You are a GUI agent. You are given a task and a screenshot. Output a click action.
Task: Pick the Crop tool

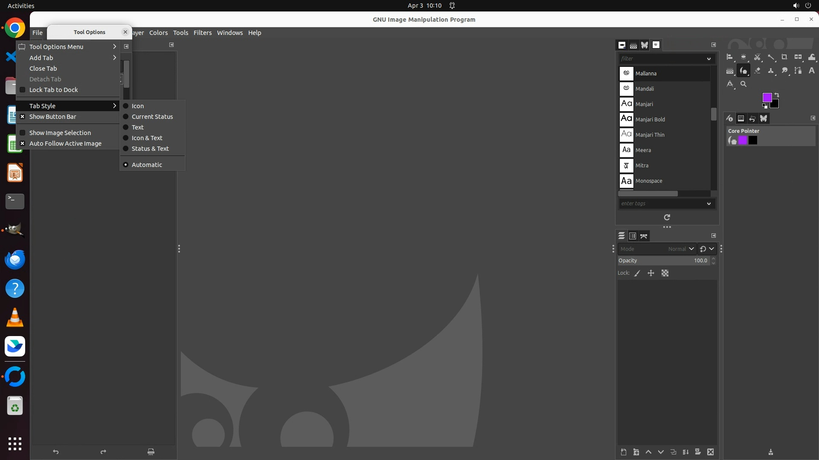tap(784, 57)
